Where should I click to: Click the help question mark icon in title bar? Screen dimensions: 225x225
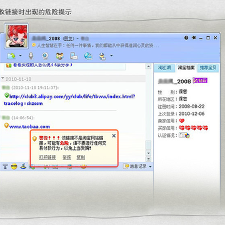click(186, 37)
